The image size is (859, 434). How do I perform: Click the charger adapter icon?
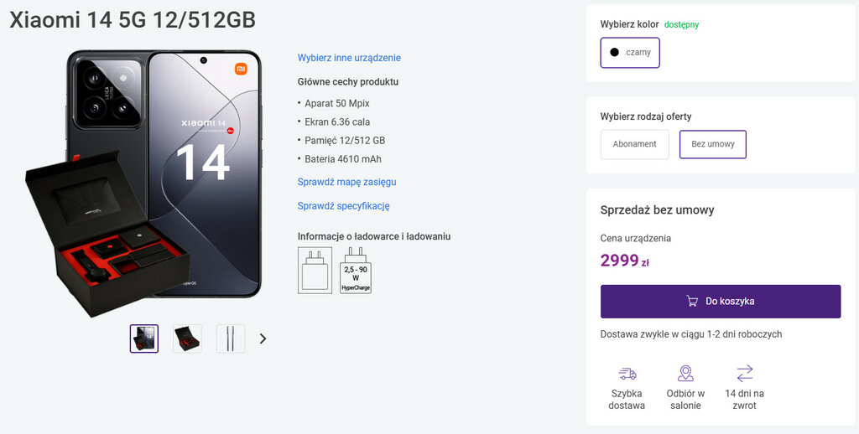pyautogui.click(x=315, y=269)
